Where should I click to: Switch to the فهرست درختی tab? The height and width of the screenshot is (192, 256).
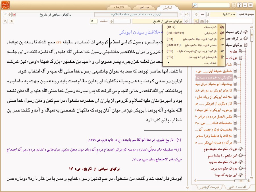tap(238, 187)
